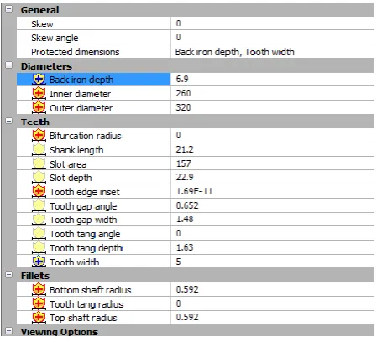Screen dimensions: 382x342
Task: Click the yellow shield icon beside Slot depth
Action: [39, 178]
